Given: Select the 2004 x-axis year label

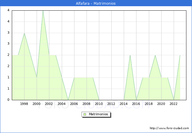Looking at the screenshot, I should point(62,104).
